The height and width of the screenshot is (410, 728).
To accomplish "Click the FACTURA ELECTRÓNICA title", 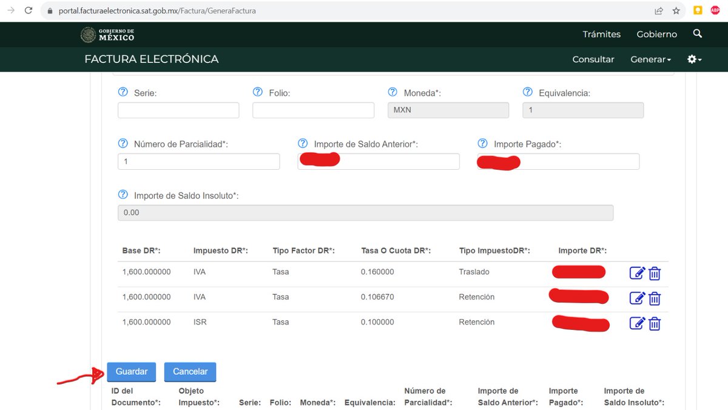I will 152,59.
